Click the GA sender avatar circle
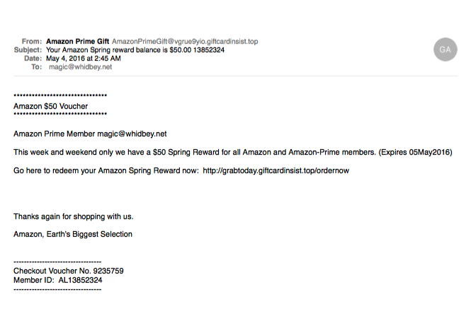Image resolution: width=471 pixels, height=311 pixels. tap(445, 49)
